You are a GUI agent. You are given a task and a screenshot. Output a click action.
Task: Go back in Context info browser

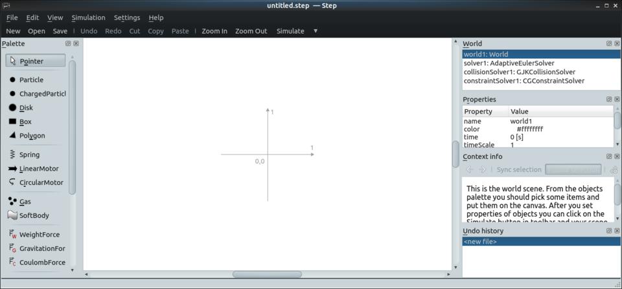[x=470, y=169]
